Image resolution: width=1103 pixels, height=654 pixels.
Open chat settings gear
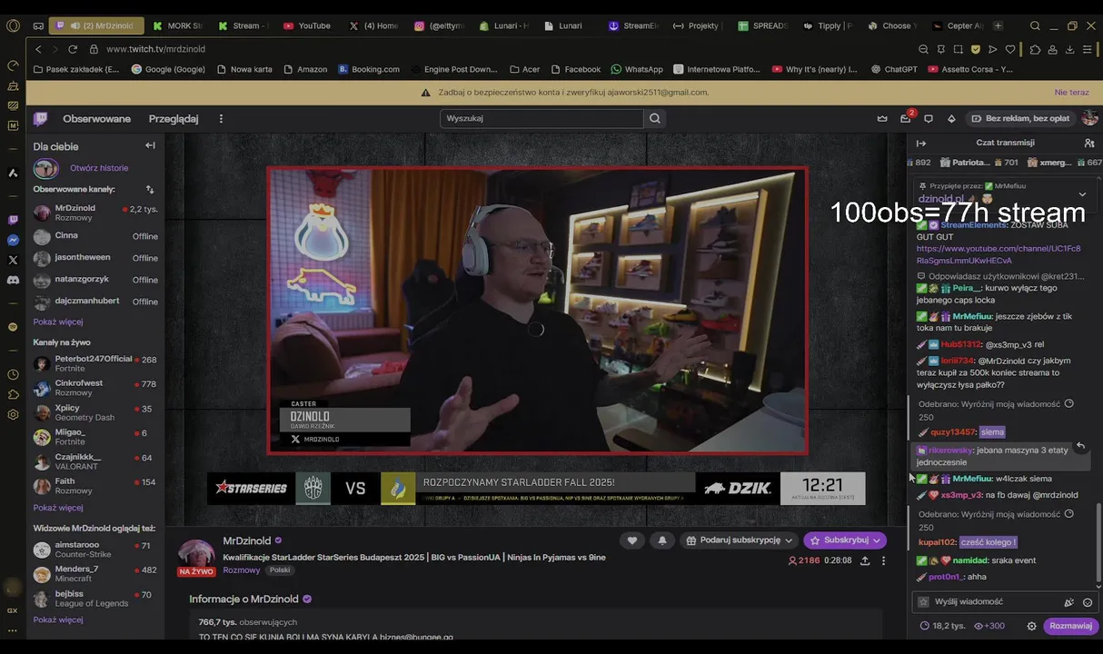[1031, 626]
